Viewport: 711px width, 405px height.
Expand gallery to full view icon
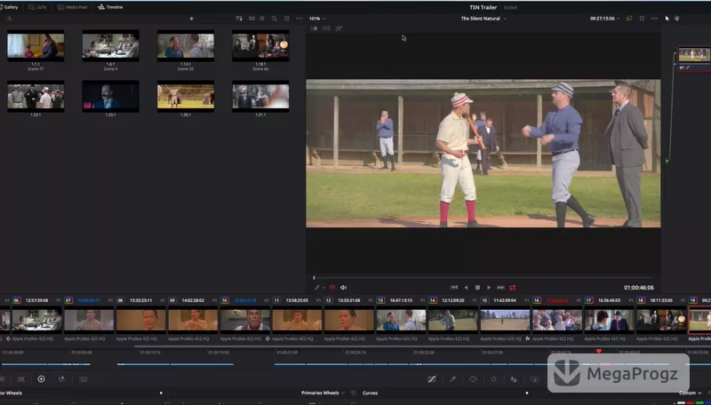286,19
